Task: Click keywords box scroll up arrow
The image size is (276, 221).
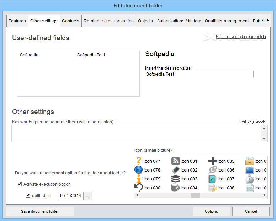Action: click(264, 129)
